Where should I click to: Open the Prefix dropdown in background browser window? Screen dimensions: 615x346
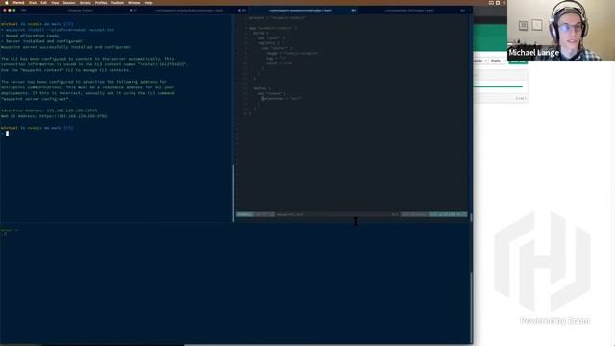pos(498,61)
